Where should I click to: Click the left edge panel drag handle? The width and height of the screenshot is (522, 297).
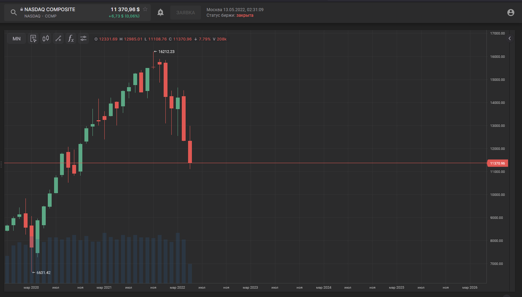click(x=1, y=165)
